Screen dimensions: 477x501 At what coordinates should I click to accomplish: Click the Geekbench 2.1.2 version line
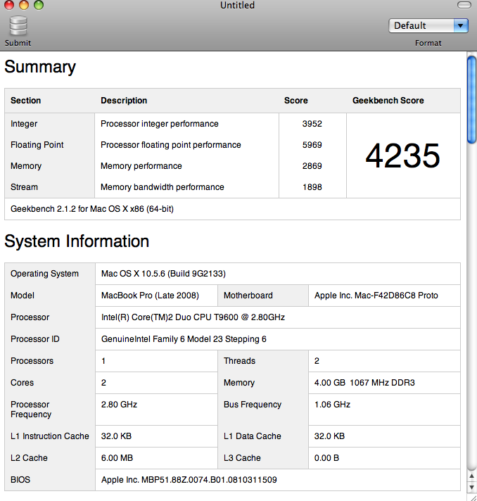tap(92, 209)
